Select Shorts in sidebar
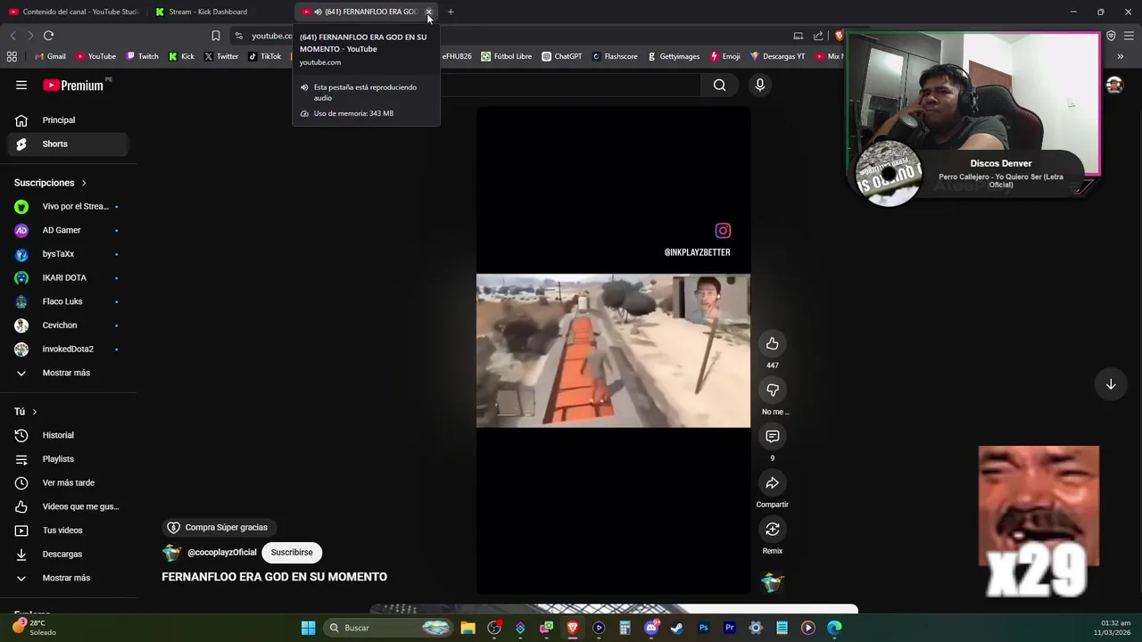 [x=69, y=144]
